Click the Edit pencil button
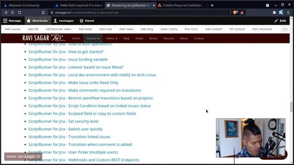Viewport: 294px width, 165px height. point(280,21)
